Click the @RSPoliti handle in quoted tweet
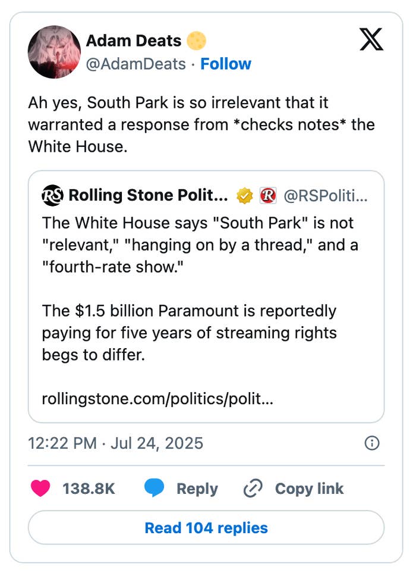Screen dimensions: 416x576 326,195
